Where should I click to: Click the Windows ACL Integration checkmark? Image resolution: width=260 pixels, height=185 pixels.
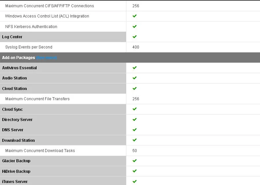point(135,16)
